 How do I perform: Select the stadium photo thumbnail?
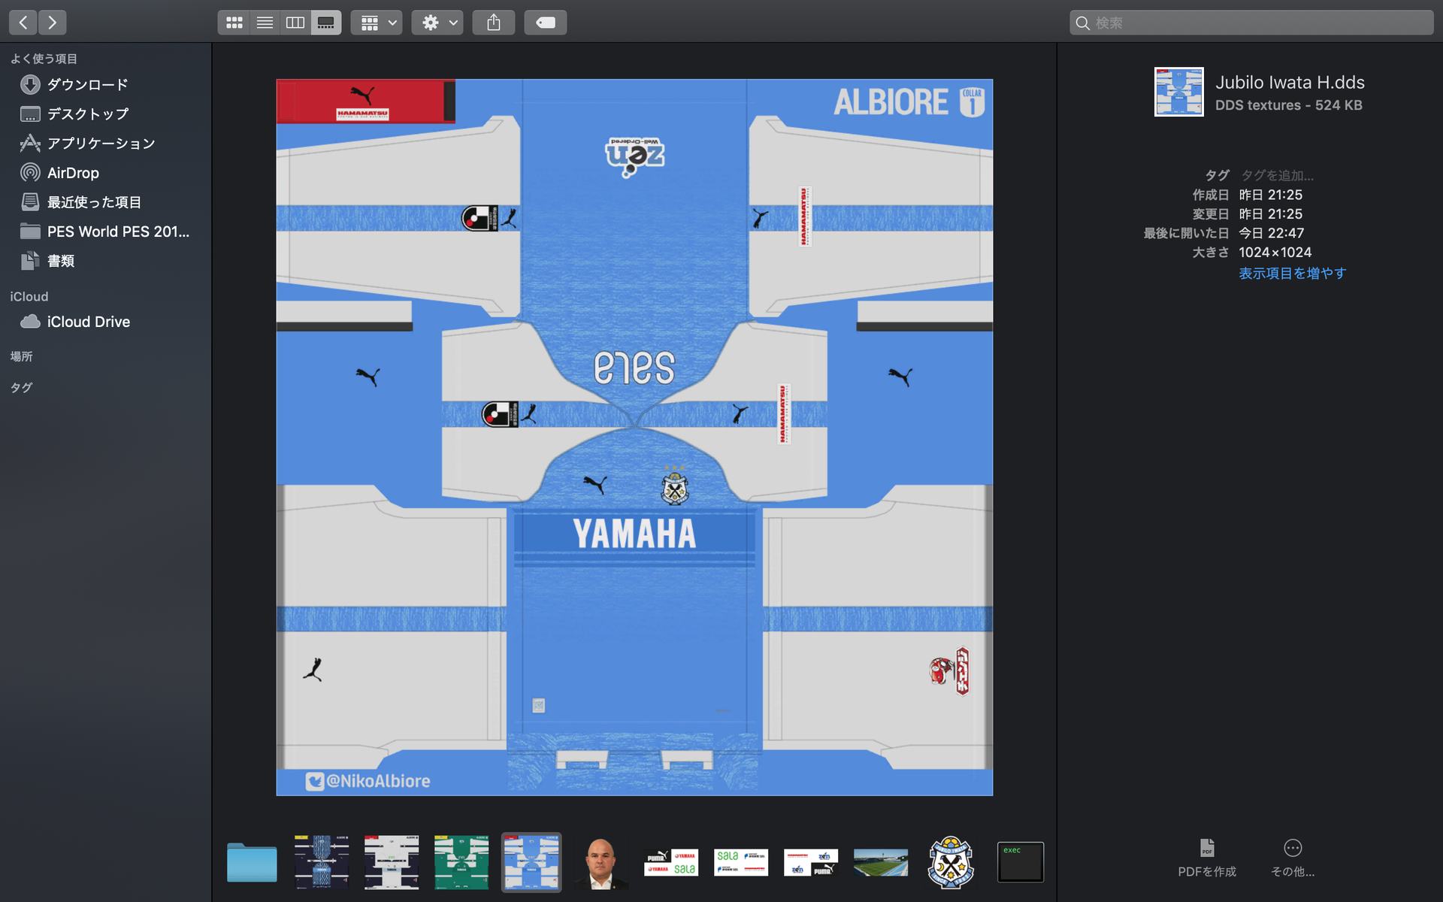click(x=881, y=863)
